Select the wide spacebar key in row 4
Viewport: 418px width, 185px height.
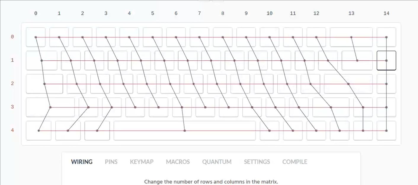185,131
